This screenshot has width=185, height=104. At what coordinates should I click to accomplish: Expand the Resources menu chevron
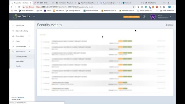pyautogui.click(x=29, y=36)
